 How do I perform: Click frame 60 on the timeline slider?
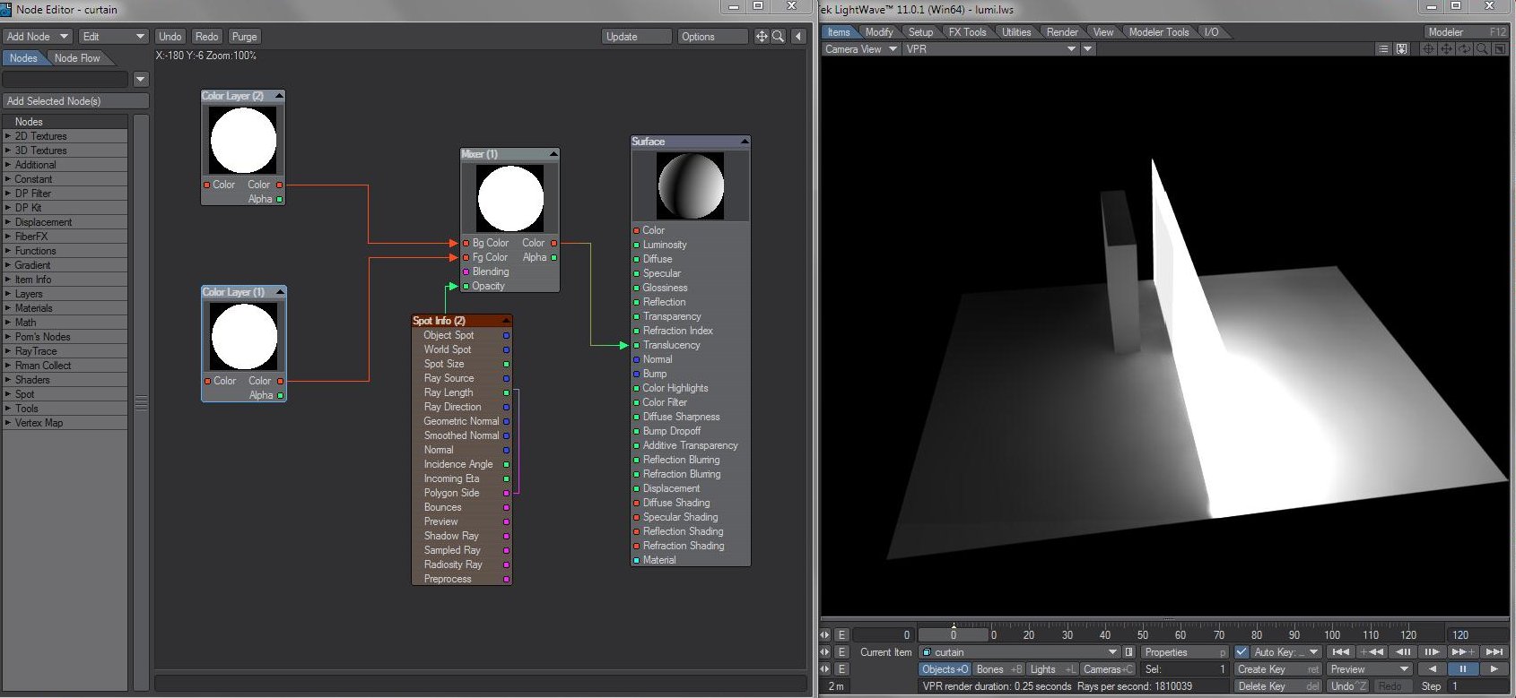point(1181,634)
